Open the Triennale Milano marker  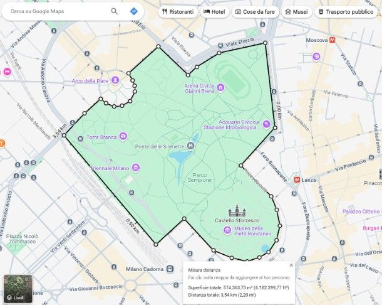click(x=136, y=168)
